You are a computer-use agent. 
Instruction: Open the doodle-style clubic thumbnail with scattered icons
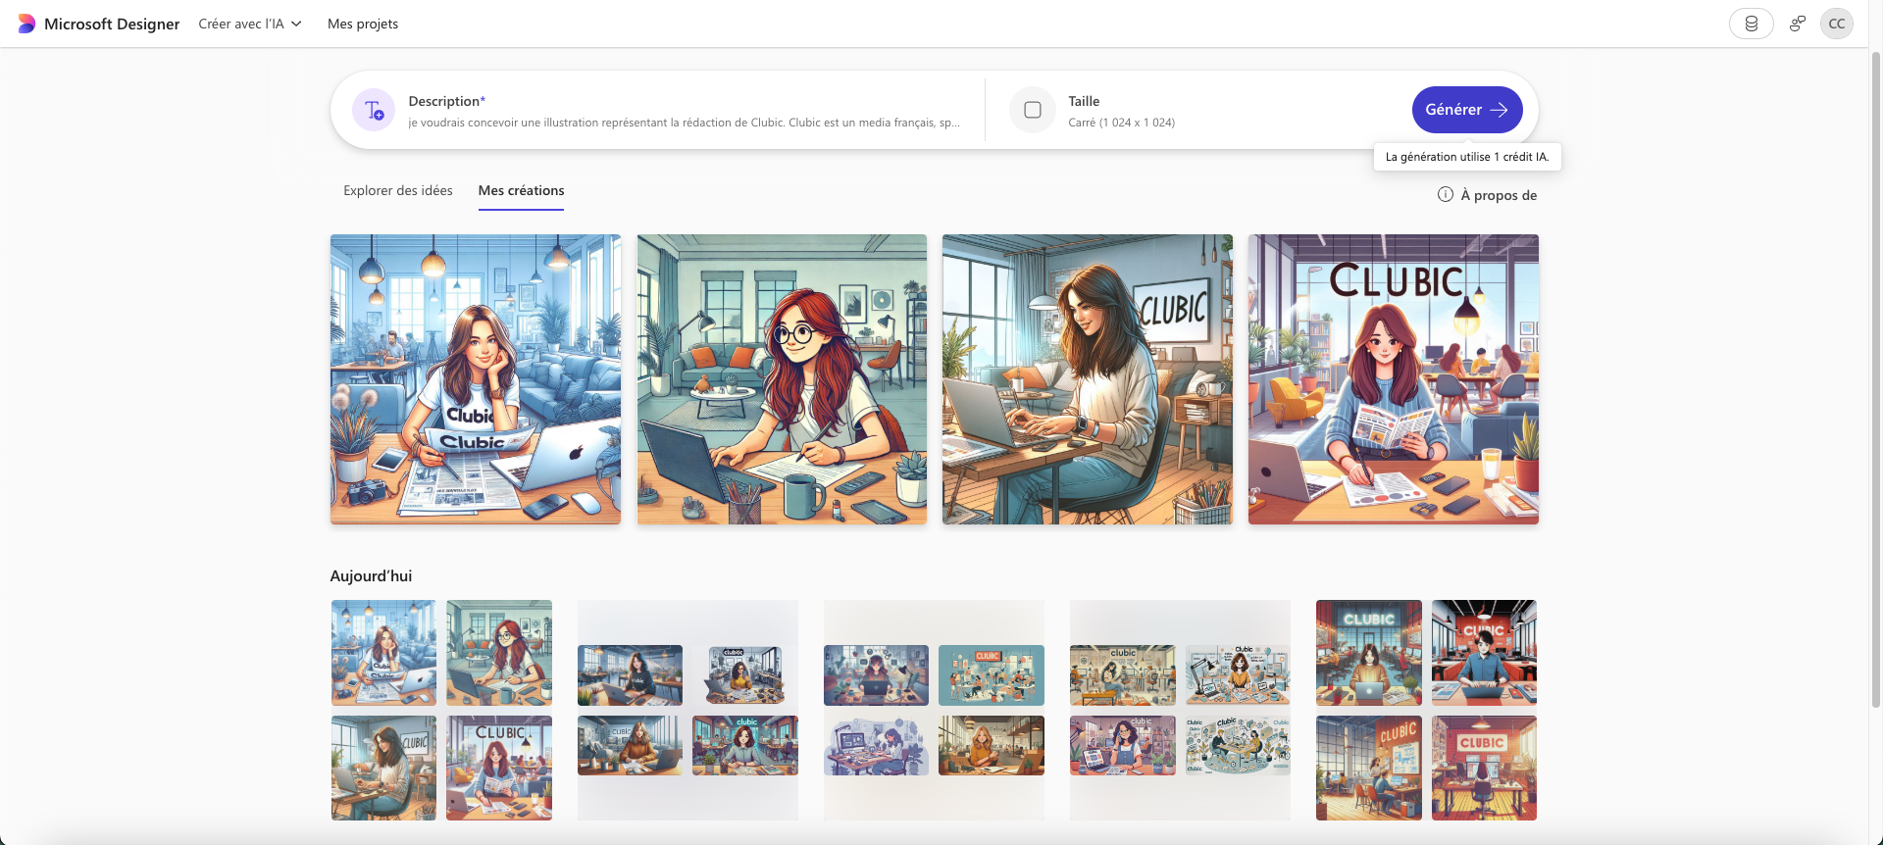click(x=1238, y=745)
